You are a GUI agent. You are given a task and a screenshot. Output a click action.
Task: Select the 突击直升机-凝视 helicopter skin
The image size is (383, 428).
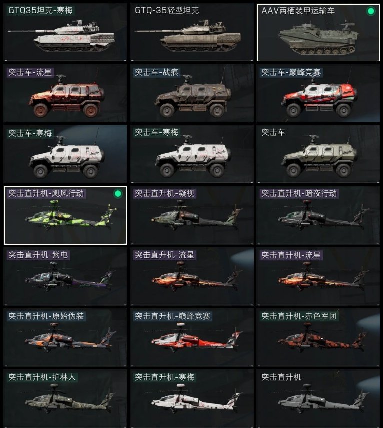[x=192, y=216]
